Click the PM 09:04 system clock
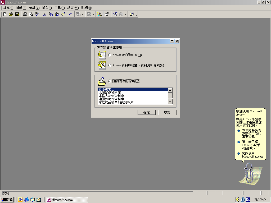 pyautogui.click(x=260, y=200)
